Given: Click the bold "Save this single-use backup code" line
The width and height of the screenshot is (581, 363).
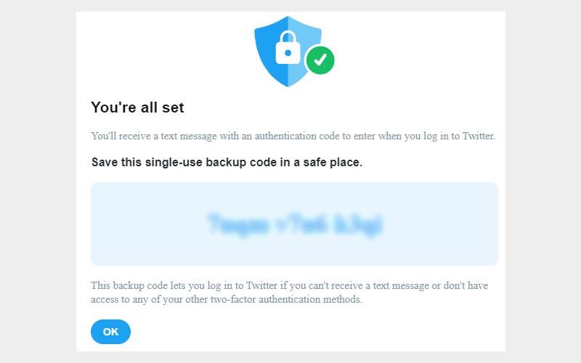Looking at the screenshot, I should (x=227, y=163).
